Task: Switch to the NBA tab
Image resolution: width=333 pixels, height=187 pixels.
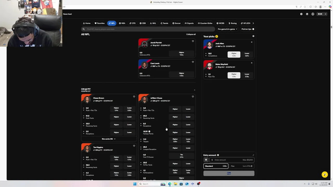Action: [122, 23]
